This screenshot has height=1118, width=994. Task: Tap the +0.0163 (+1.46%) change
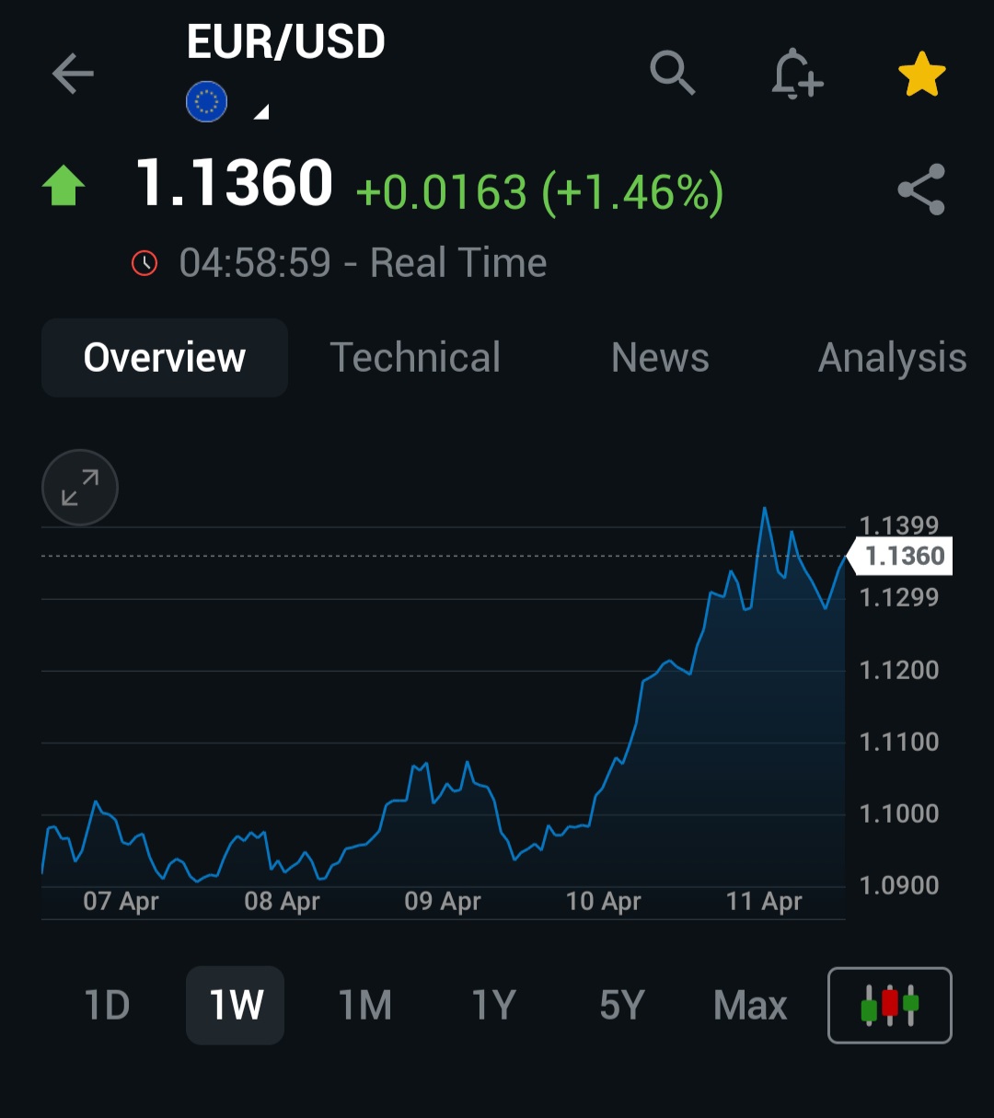click(539, 193)
